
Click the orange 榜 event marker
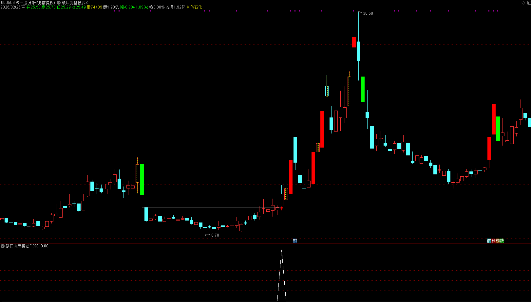click(498, 241)
